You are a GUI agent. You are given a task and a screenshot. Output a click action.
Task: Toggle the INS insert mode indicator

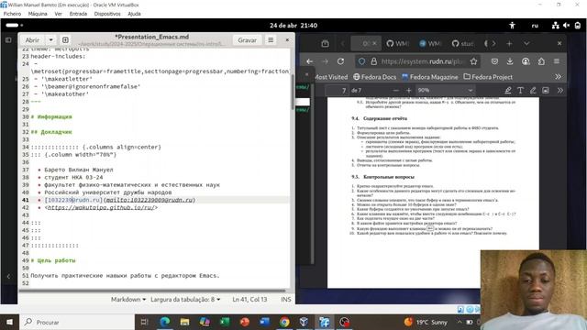coord(285,300)
